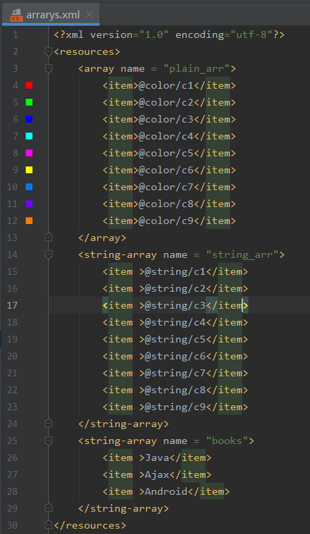Open cyan color swatch on line 7
The width and height of the screenshot is (310, 534).
29,136
